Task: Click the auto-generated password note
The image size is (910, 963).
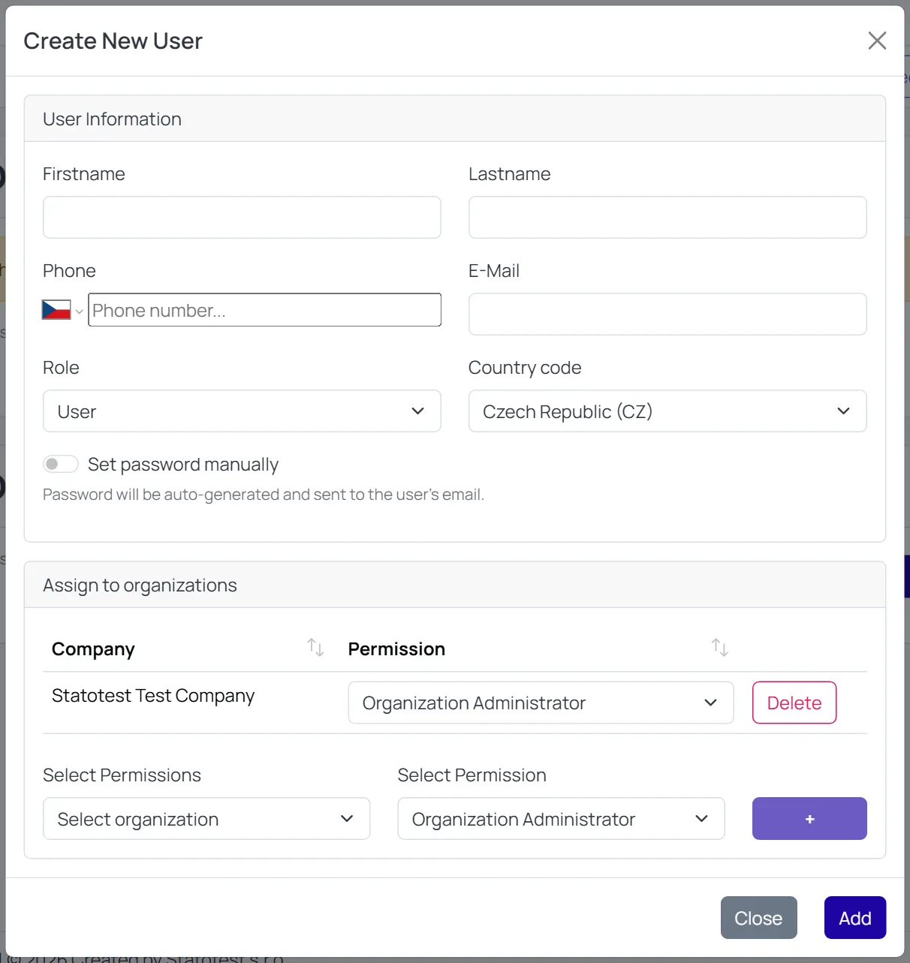Action: 264,495
